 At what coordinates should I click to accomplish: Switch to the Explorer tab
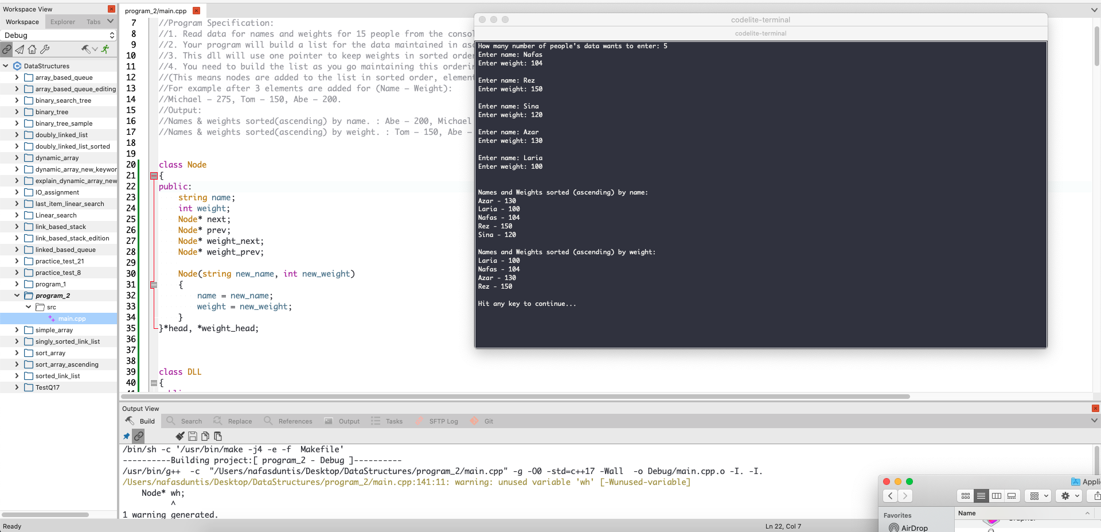click(63, 22)
